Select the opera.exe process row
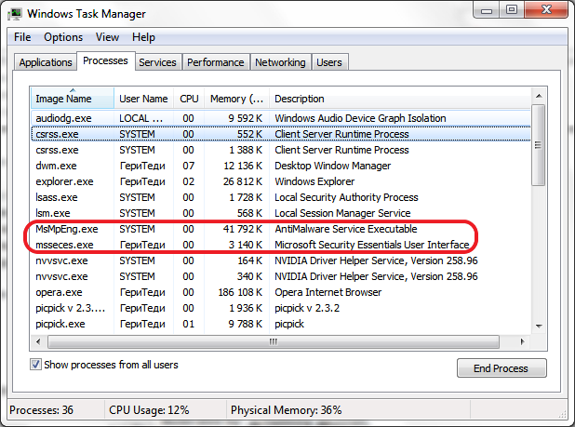575x427 pixels. point(59,292)
